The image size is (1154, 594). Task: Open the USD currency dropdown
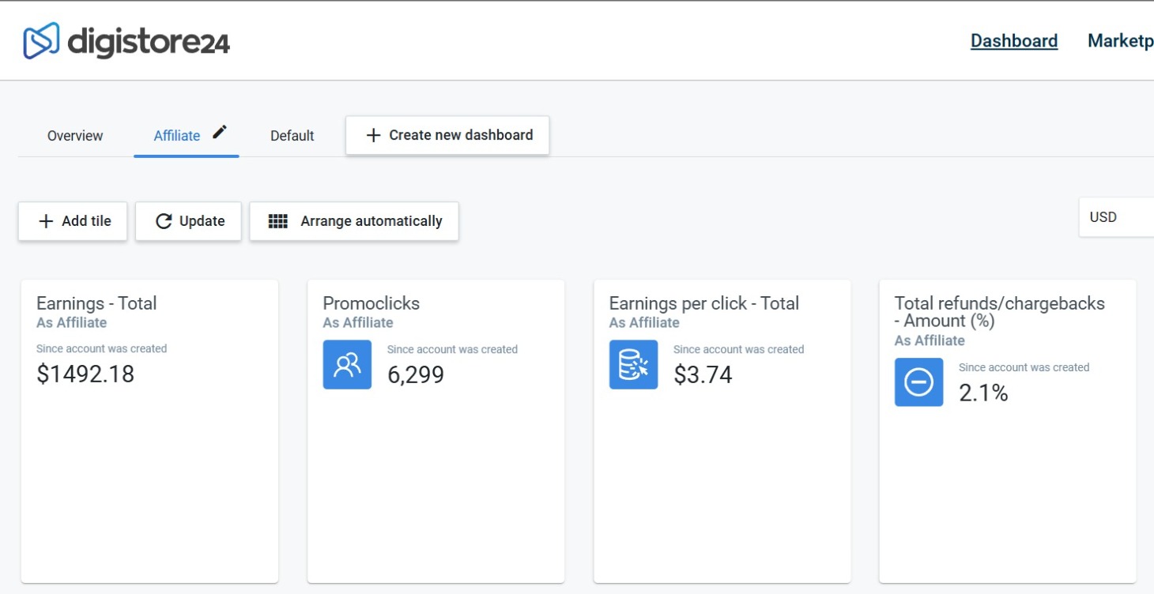click(1114, 217)
